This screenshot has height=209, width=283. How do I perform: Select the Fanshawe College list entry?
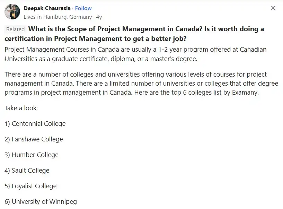tap(34, 139)
